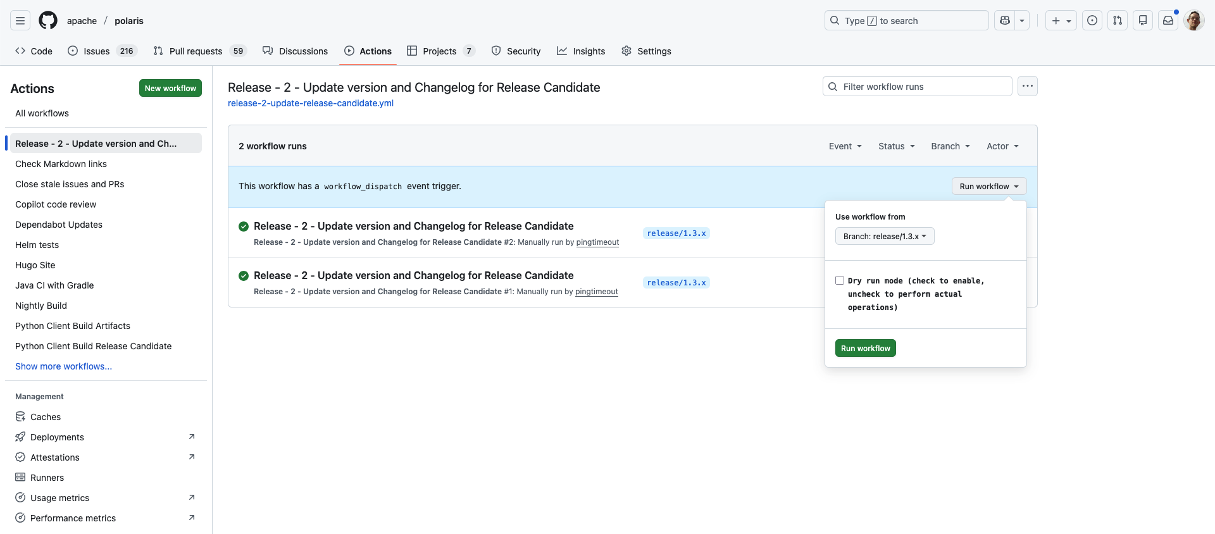Select Nightly Build workflow in sidebar
Viewport: 1215px width, 534px height.
click(x=41, y=306)
